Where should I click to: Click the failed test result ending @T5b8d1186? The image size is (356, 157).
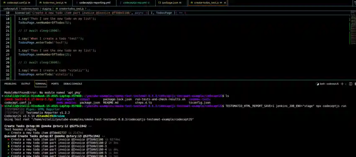point(64,139)
